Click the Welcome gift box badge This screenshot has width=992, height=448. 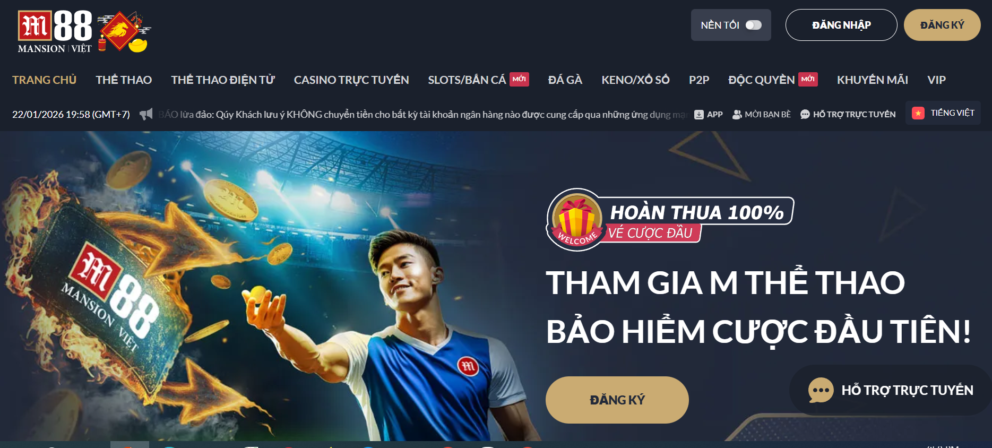577,219
